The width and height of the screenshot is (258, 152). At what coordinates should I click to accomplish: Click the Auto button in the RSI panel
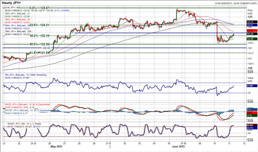click(x=250, y=101)
